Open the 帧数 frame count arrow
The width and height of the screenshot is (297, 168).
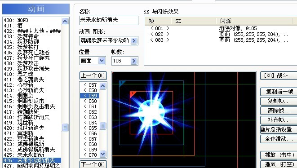(134, 61)
